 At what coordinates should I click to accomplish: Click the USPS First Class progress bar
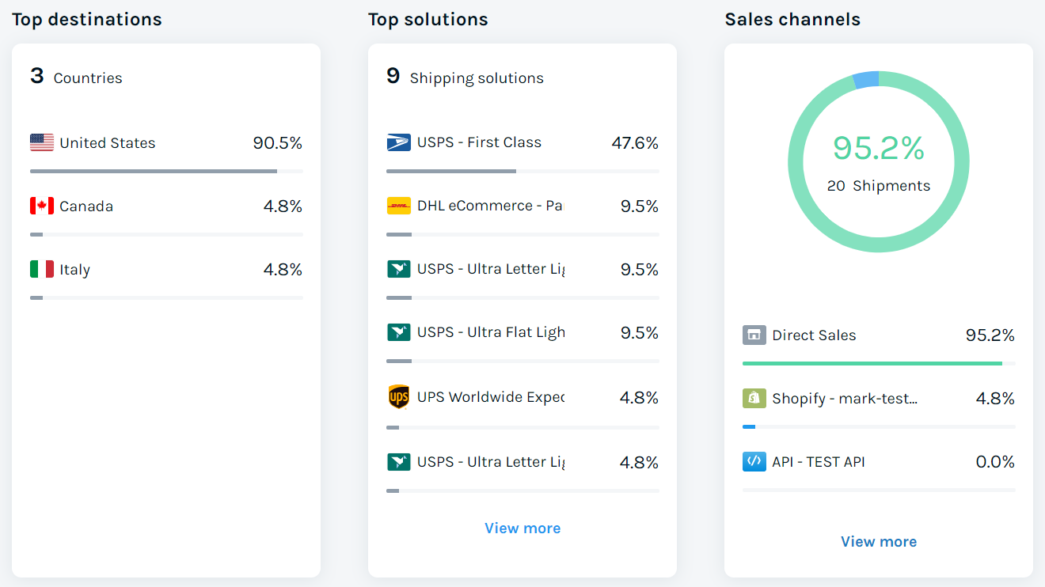coord(450,171)
